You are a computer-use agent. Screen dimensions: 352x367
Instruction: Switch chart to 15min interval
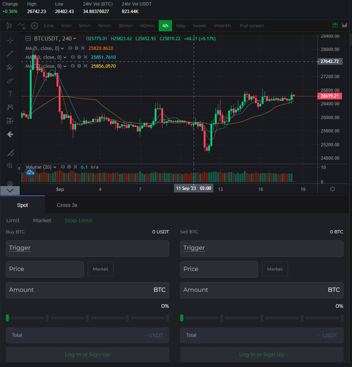click(104, 26)
